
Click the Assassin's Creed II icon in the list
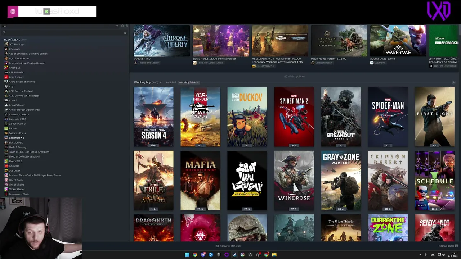6,114
